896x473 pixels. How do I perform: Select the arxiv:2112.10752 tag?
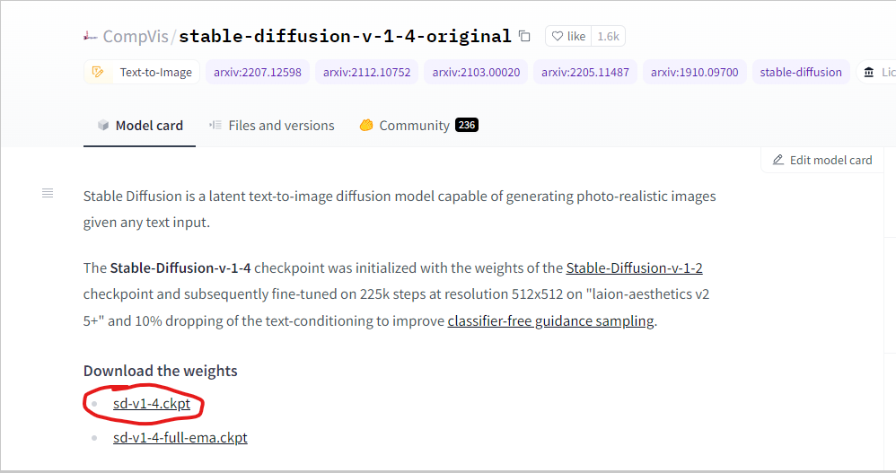(x=366, y=72)
